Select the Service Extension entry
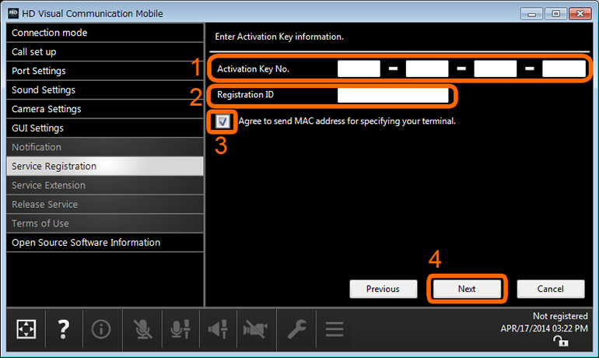The image size is (599, 358). [x=105, y=186]
